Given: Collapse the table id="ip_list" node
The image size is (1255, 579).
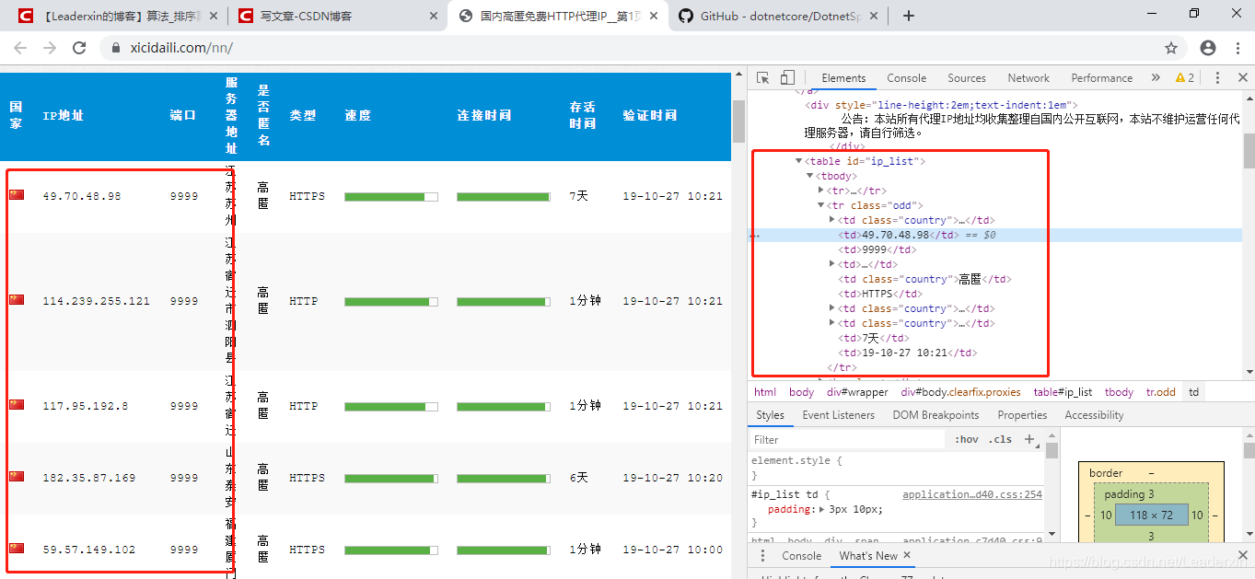Looking at the screenshot, I should (798, 161).
